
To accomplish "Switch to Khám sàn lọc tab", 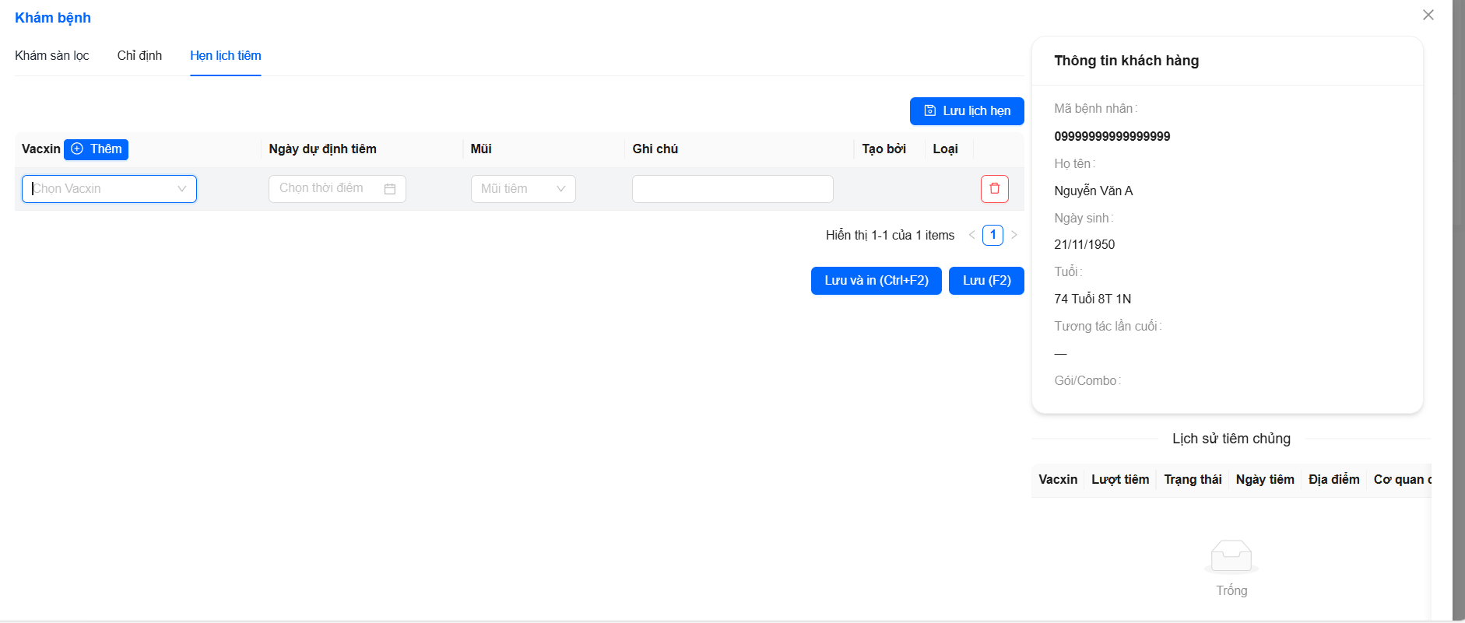I will point(52,56).
